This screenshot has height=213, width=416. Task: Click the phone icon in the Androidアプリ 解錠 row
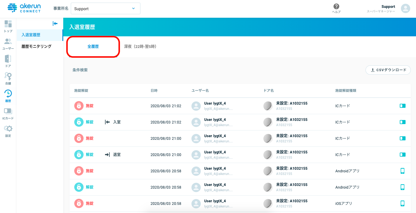point(402,187)
